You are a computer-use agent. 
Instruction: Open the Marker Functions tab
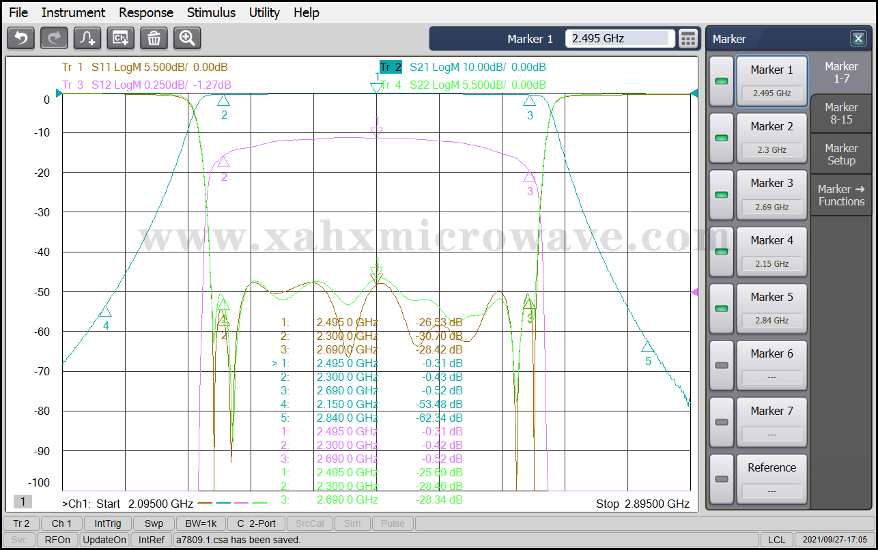coord(841,195)
